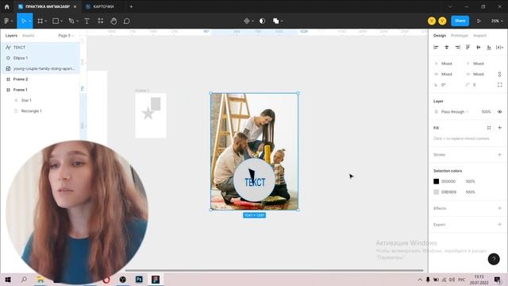
Task: Select the ТЕКСТ text layer
Action: [40, 48]
